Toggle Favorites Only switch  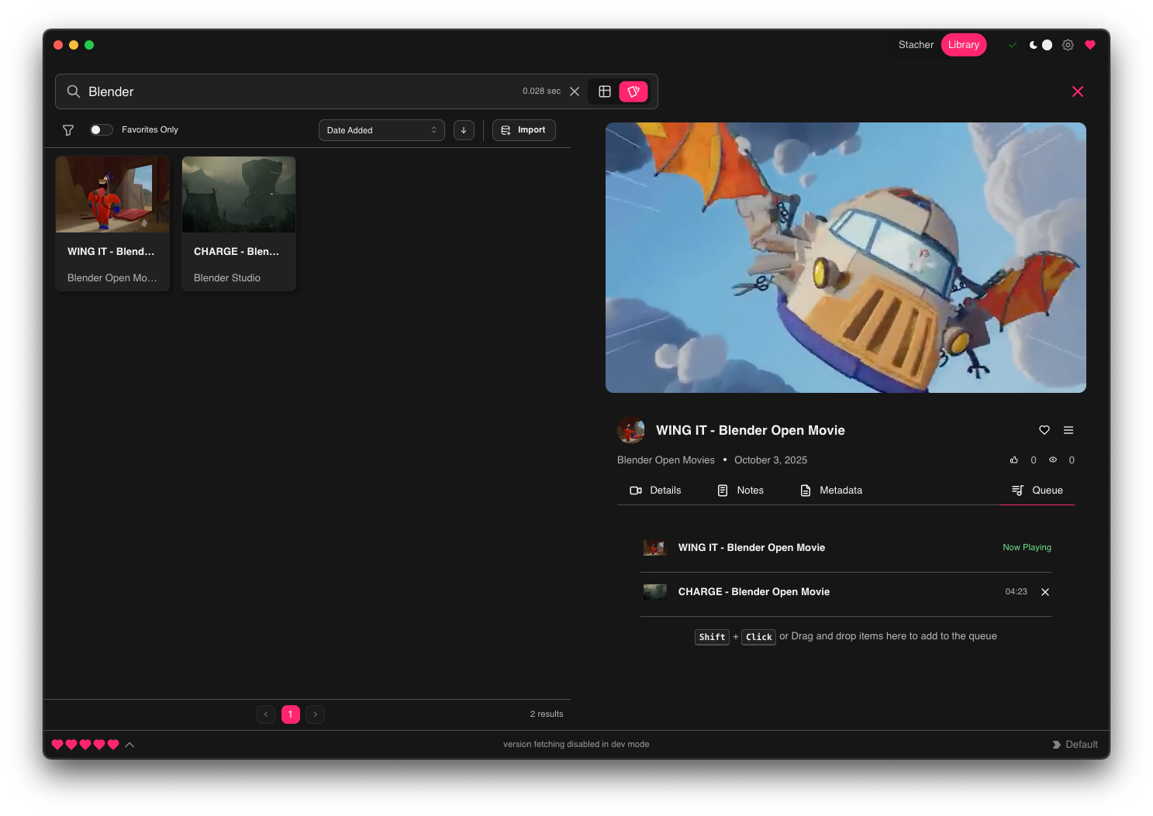coord(101,130)
